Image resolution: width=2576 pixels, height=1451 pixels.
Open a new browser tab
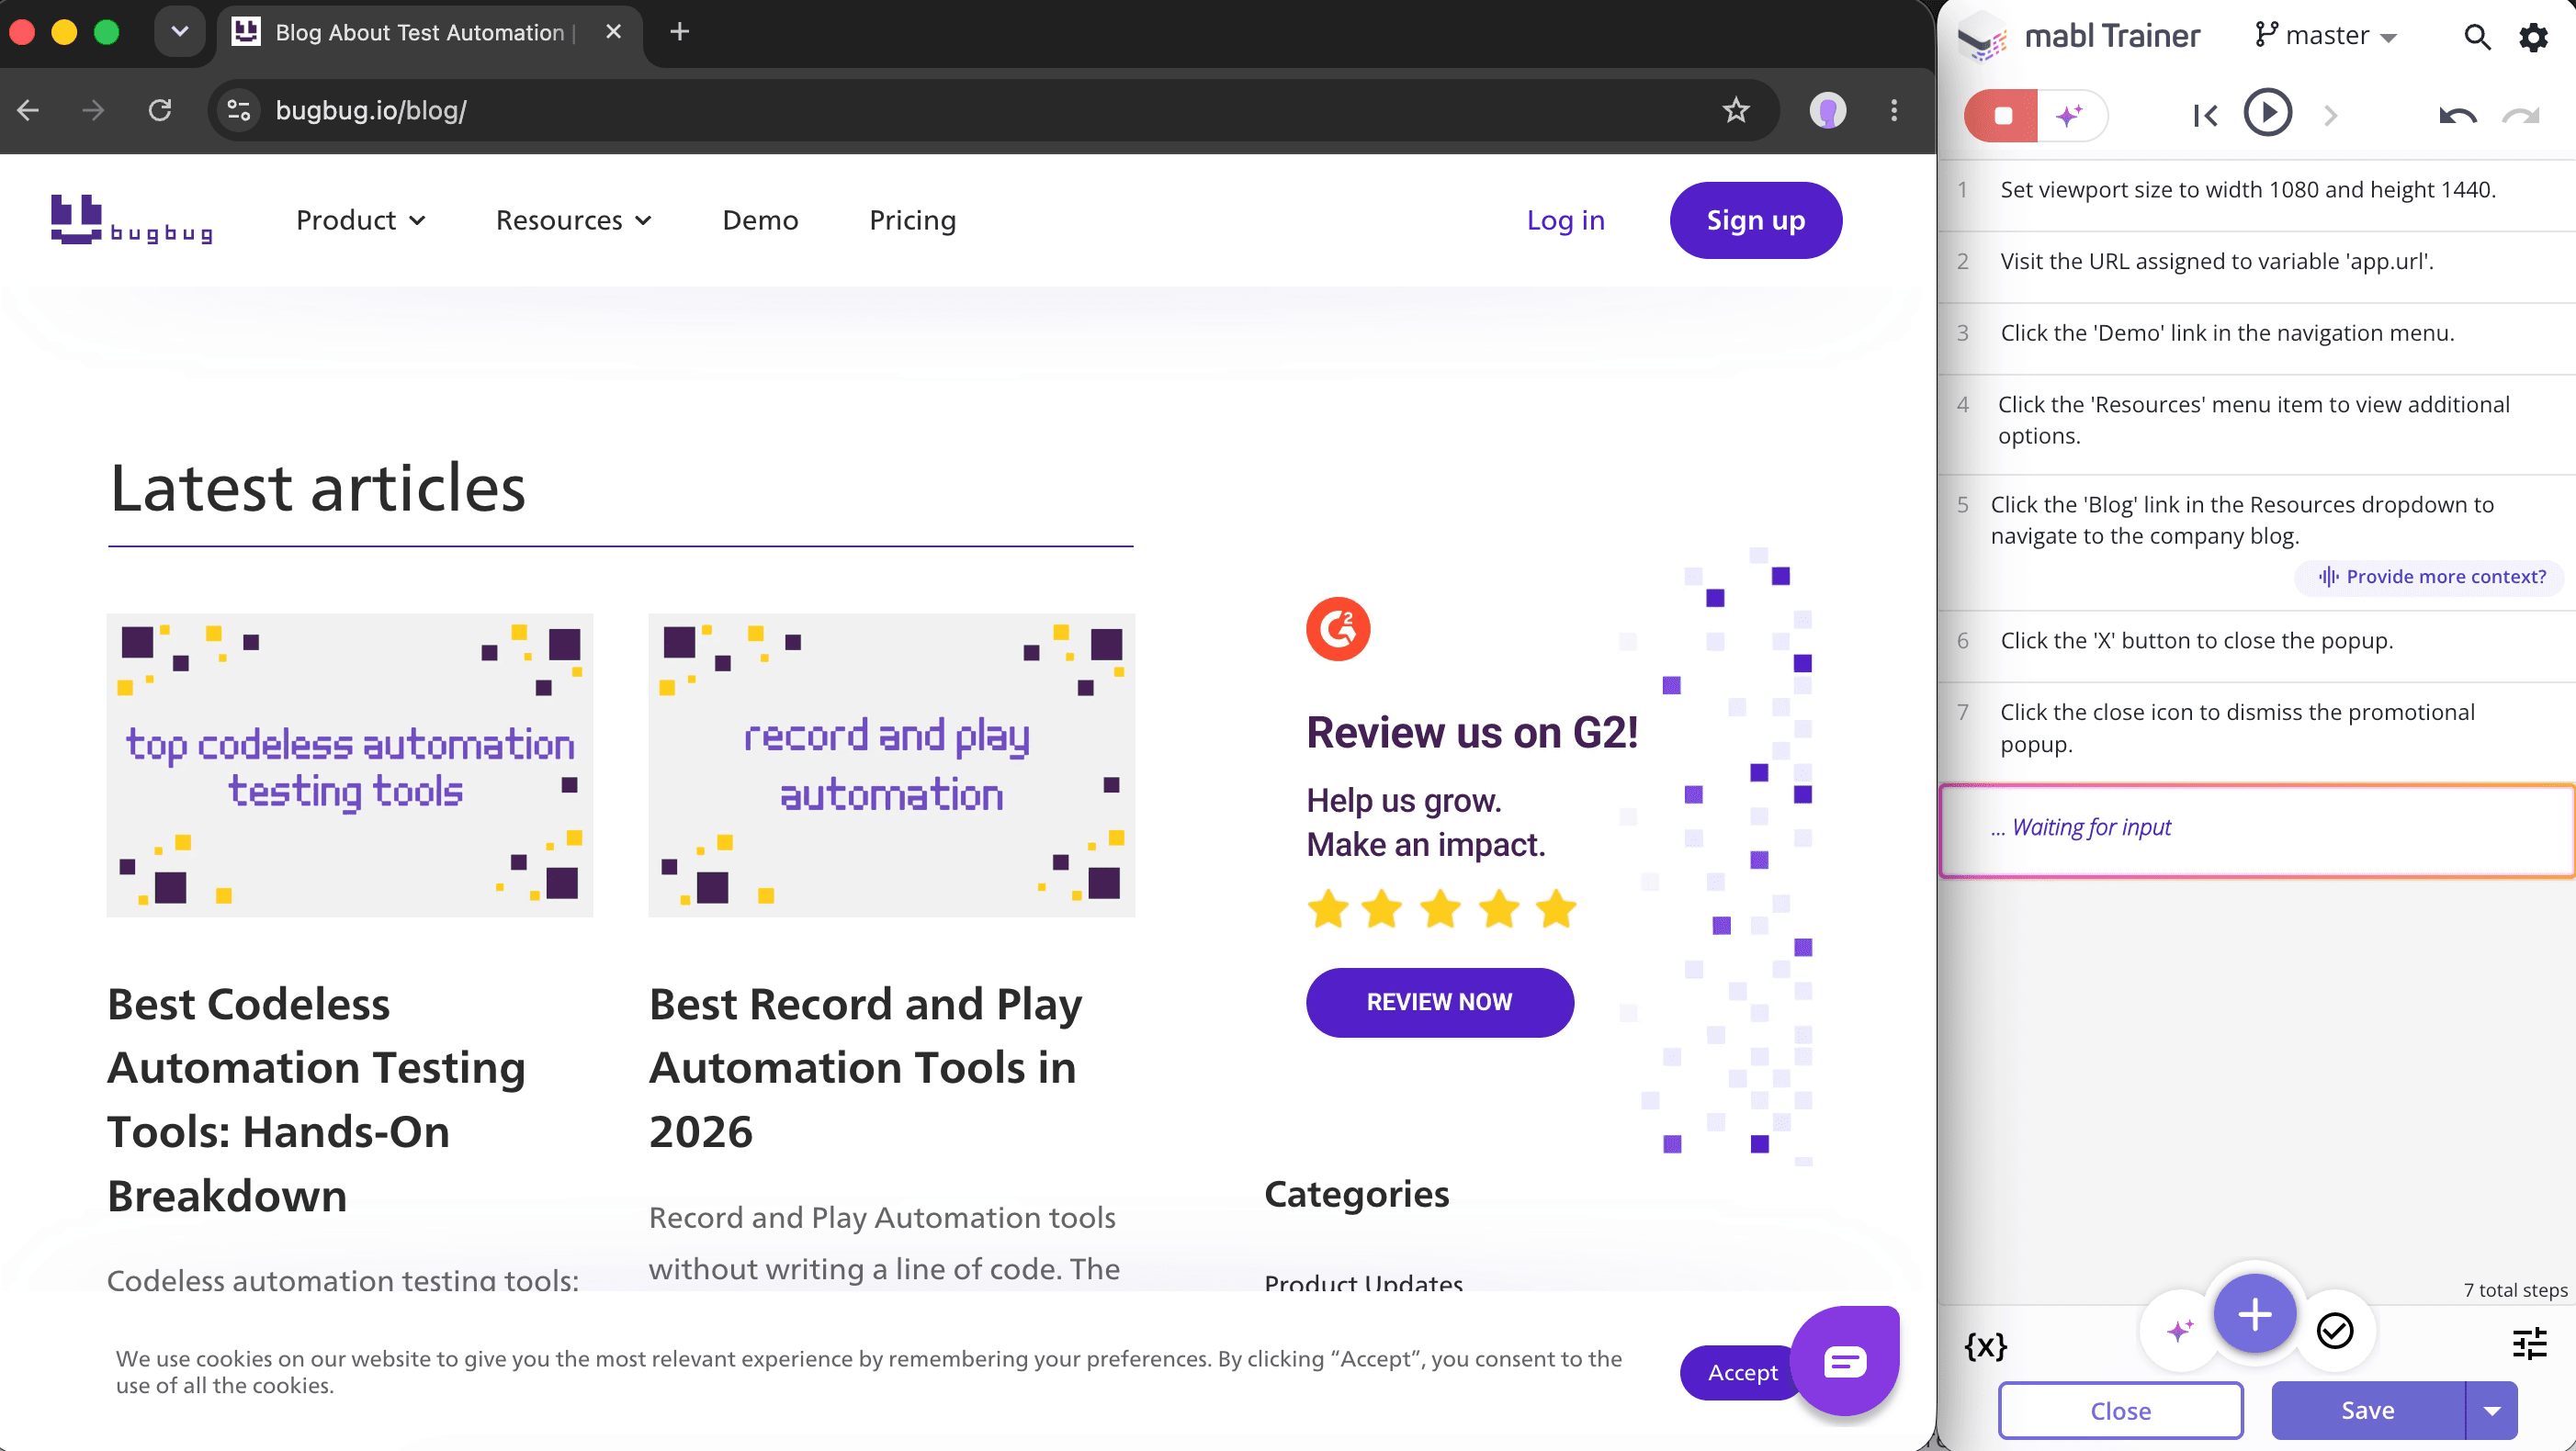[679, 32]
